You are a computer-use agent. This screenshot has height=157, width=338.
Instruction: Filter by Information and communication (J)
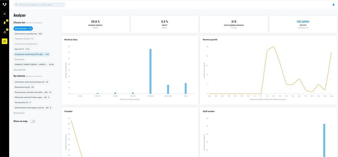point(31,82)
